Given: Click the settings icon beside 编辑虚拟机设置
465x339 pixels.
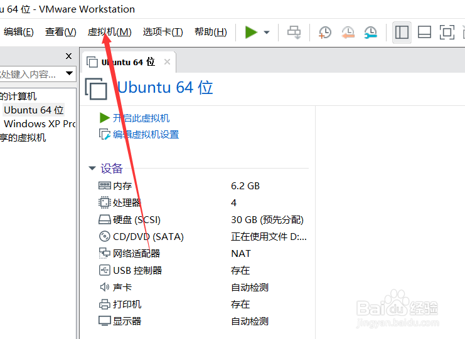Looking at the screenshot, I should click(x=104, y=134).
